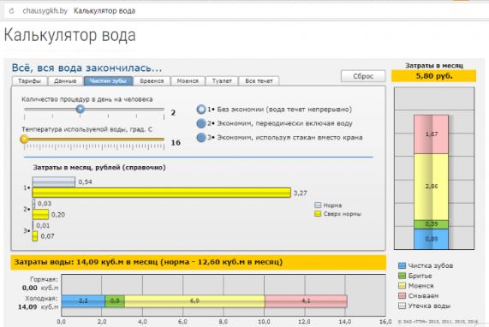Click the gray 0,54 norm bar
This screenshot has height=327, width=489.
point(54,181)
